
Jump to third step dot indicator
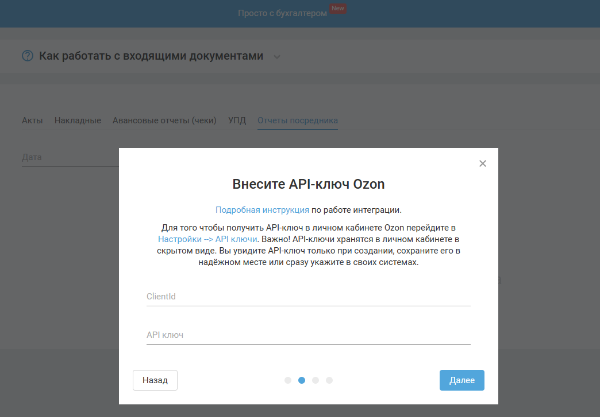(316, 380)
